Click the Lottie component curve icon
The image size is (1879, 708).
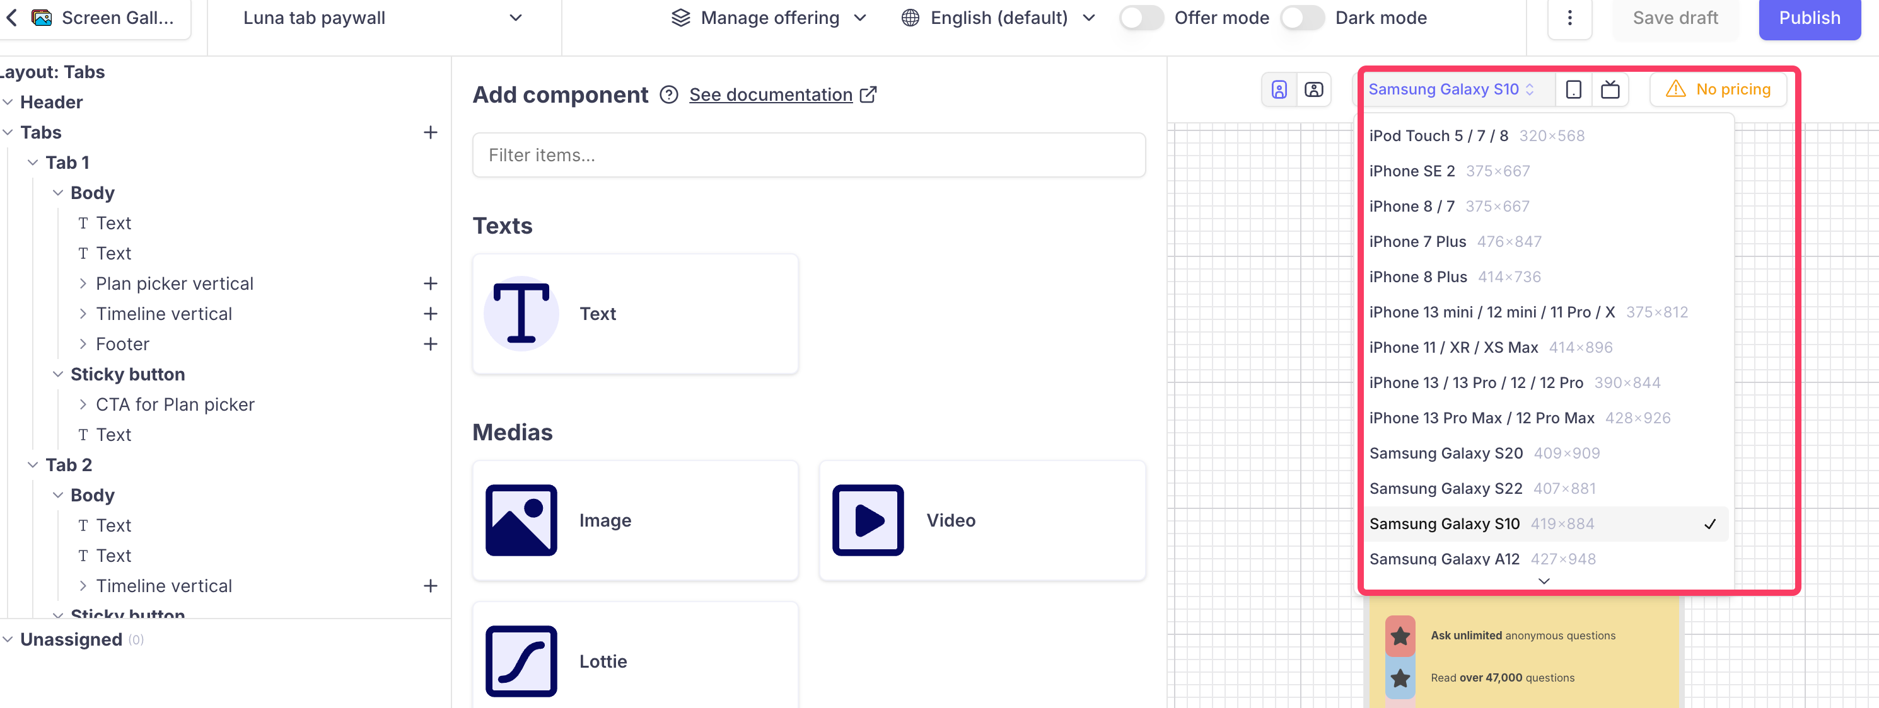(521, 661)
